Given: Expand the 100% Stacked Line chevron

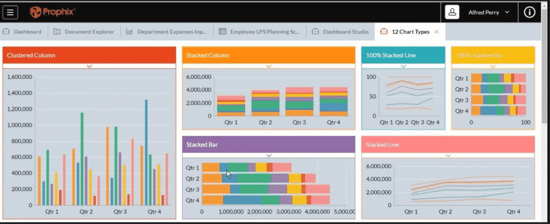Looking at the screenshot, I should [403, 66].
